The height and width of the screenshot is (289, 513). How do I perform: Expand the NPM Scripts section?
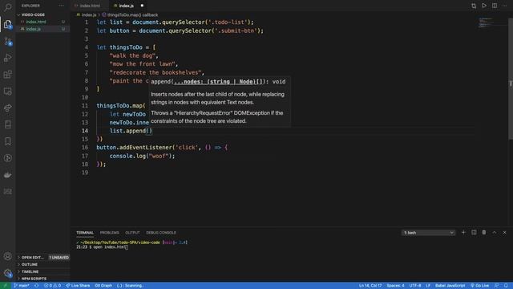pyautogui.click(x=43, y=279)
